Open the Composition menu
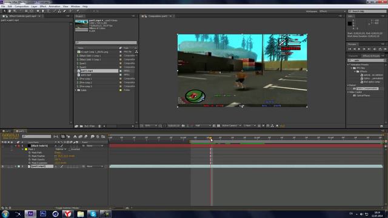This screenshot has width=388, height=218. pyautogui.click(x=22, y=7)
